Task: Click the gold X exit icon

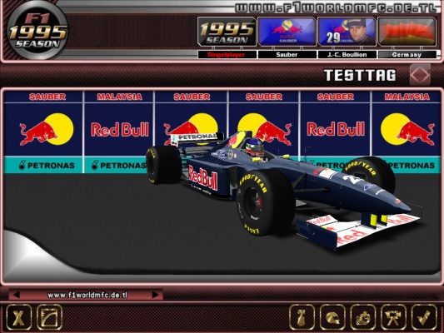Action: click(18, 317)
